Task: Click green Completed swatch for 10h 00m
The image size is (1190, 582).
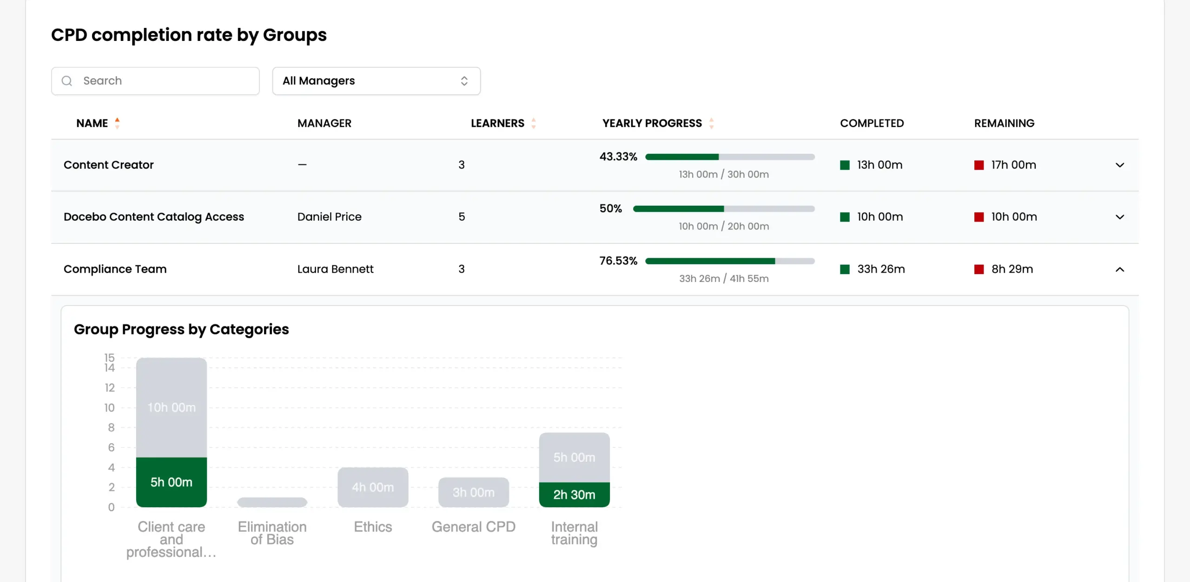Action: 845,217
